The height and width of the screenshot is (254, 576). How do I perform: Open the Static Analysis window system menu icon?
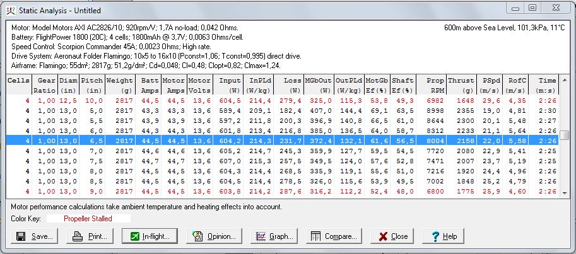[10, 10]
